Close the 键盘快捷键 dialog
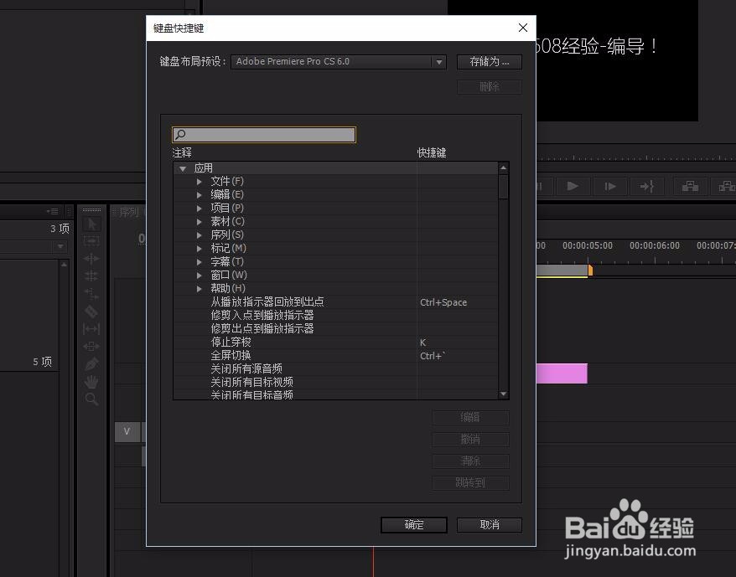The image size is (736, 577). pos(523,28)
